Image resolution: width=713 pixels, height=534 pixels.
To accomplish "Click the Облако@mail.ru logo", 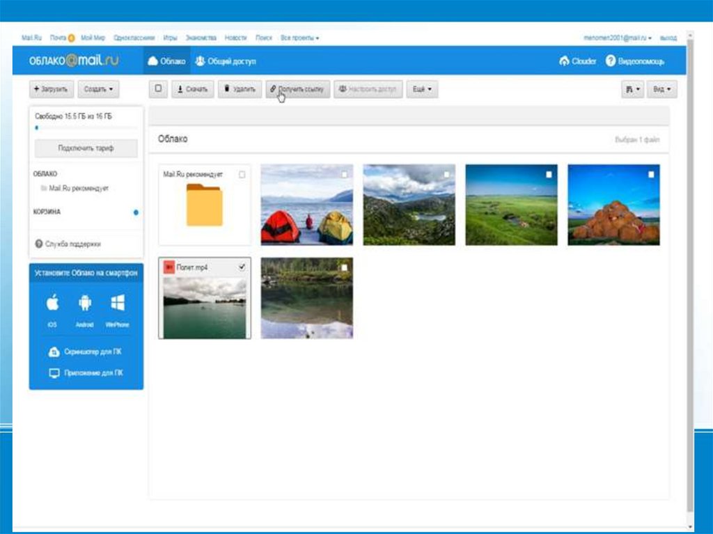I will coord(74,61).
